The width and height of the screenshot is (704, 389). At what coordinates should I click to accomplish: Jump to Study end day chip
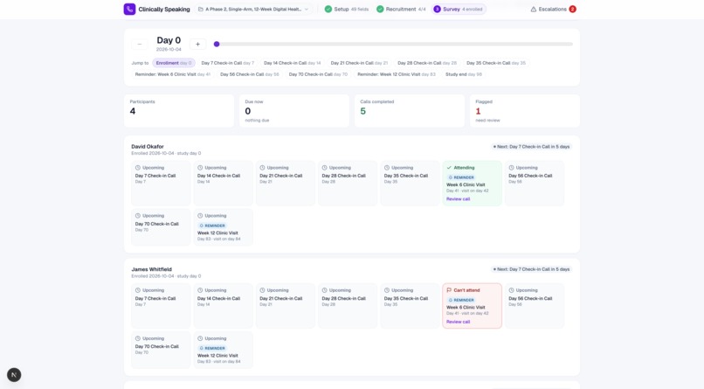click(463, 74)
